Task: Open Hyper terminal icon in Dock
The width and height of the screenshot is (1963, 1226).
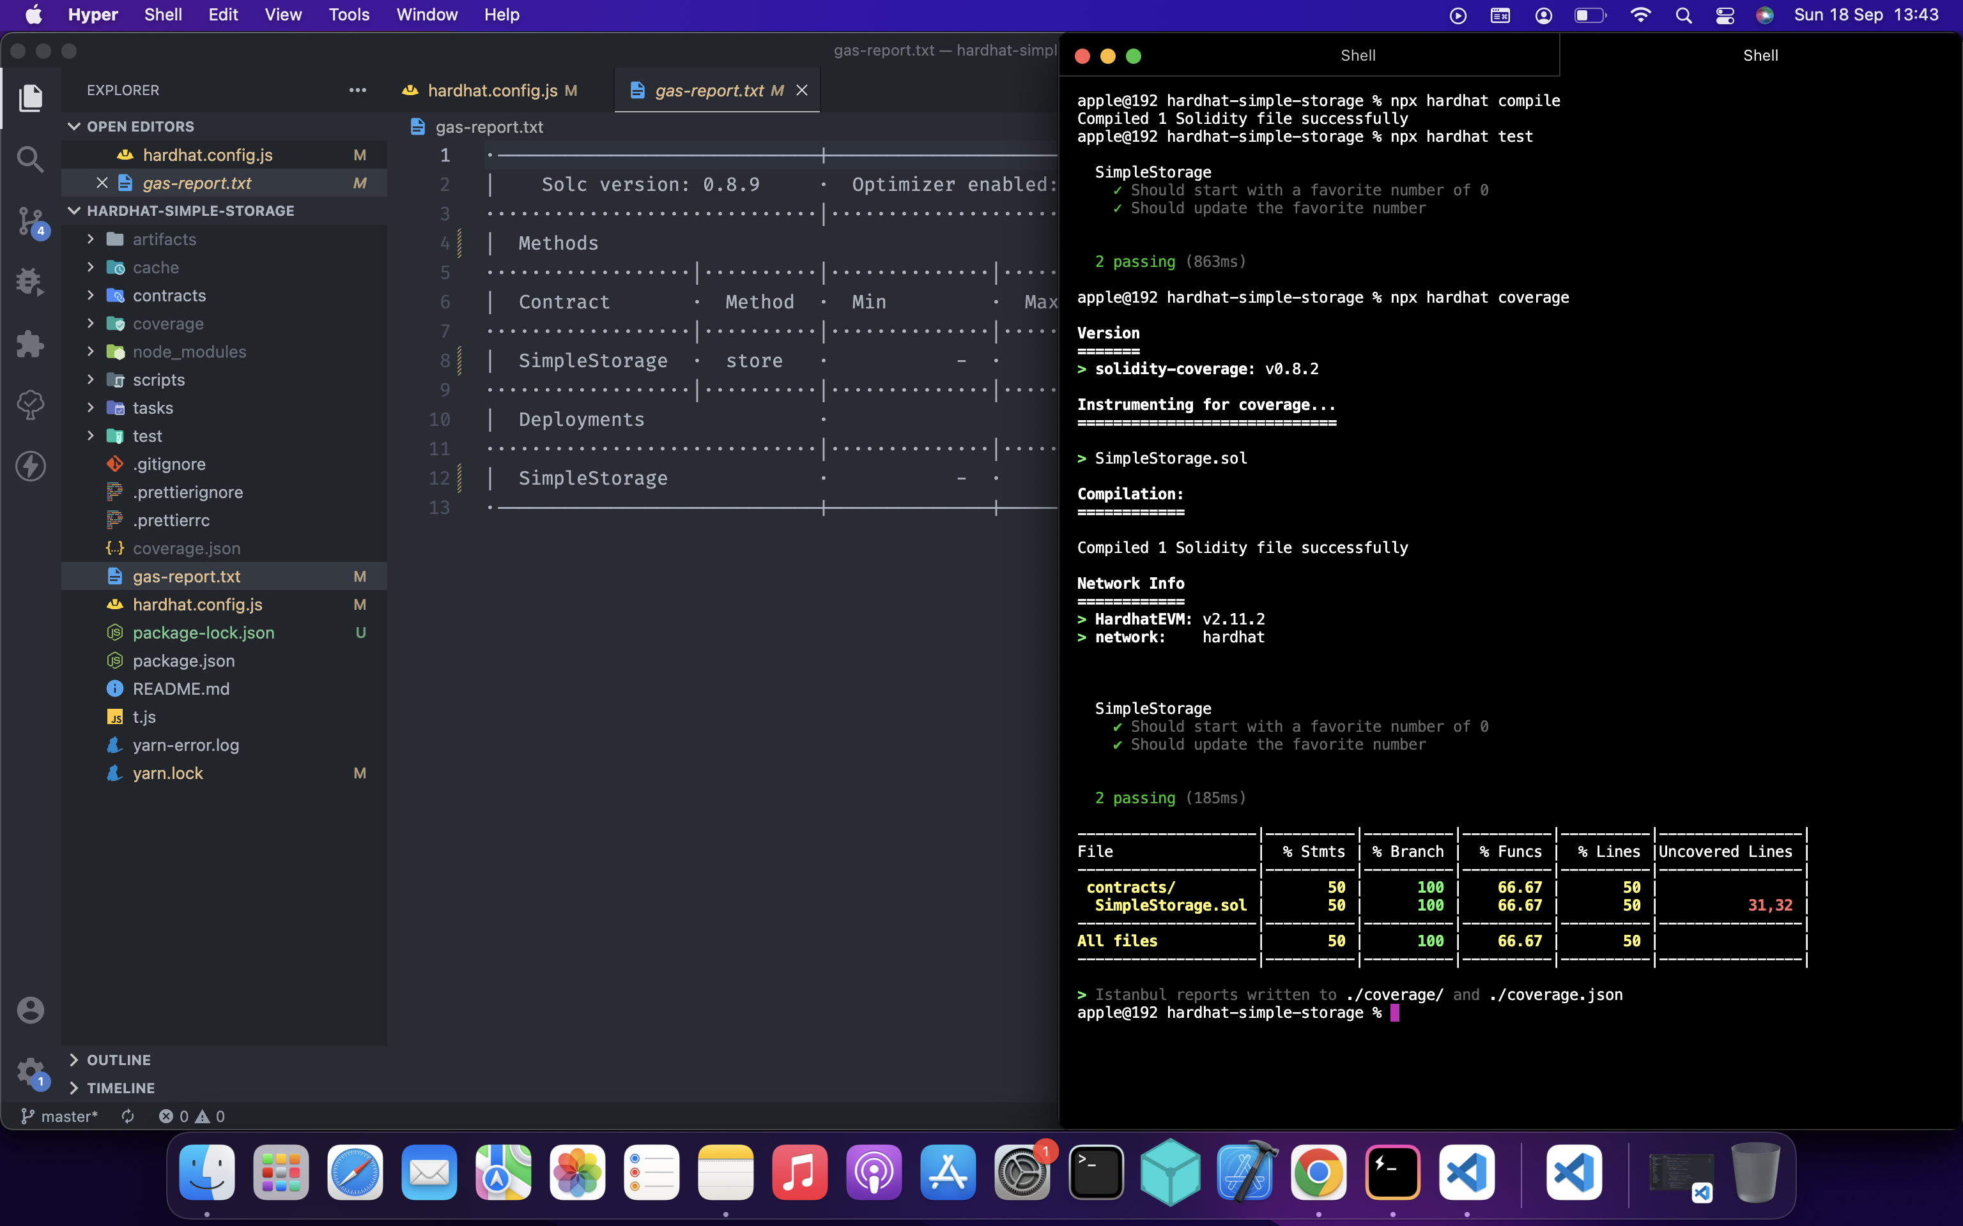Action: click(1393, 1172)
